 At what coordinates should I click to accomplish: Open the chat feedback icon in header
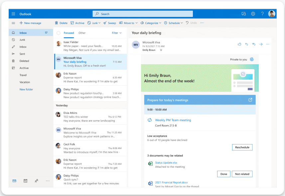pyautogui.click(x=243, y=14)
